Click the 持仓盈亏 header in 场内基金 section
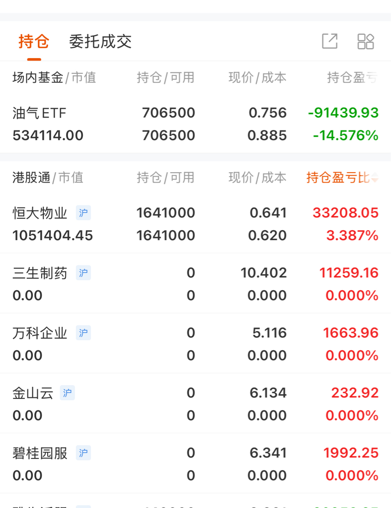The width and height of the screenshot is (391, 508). [352, 78]
